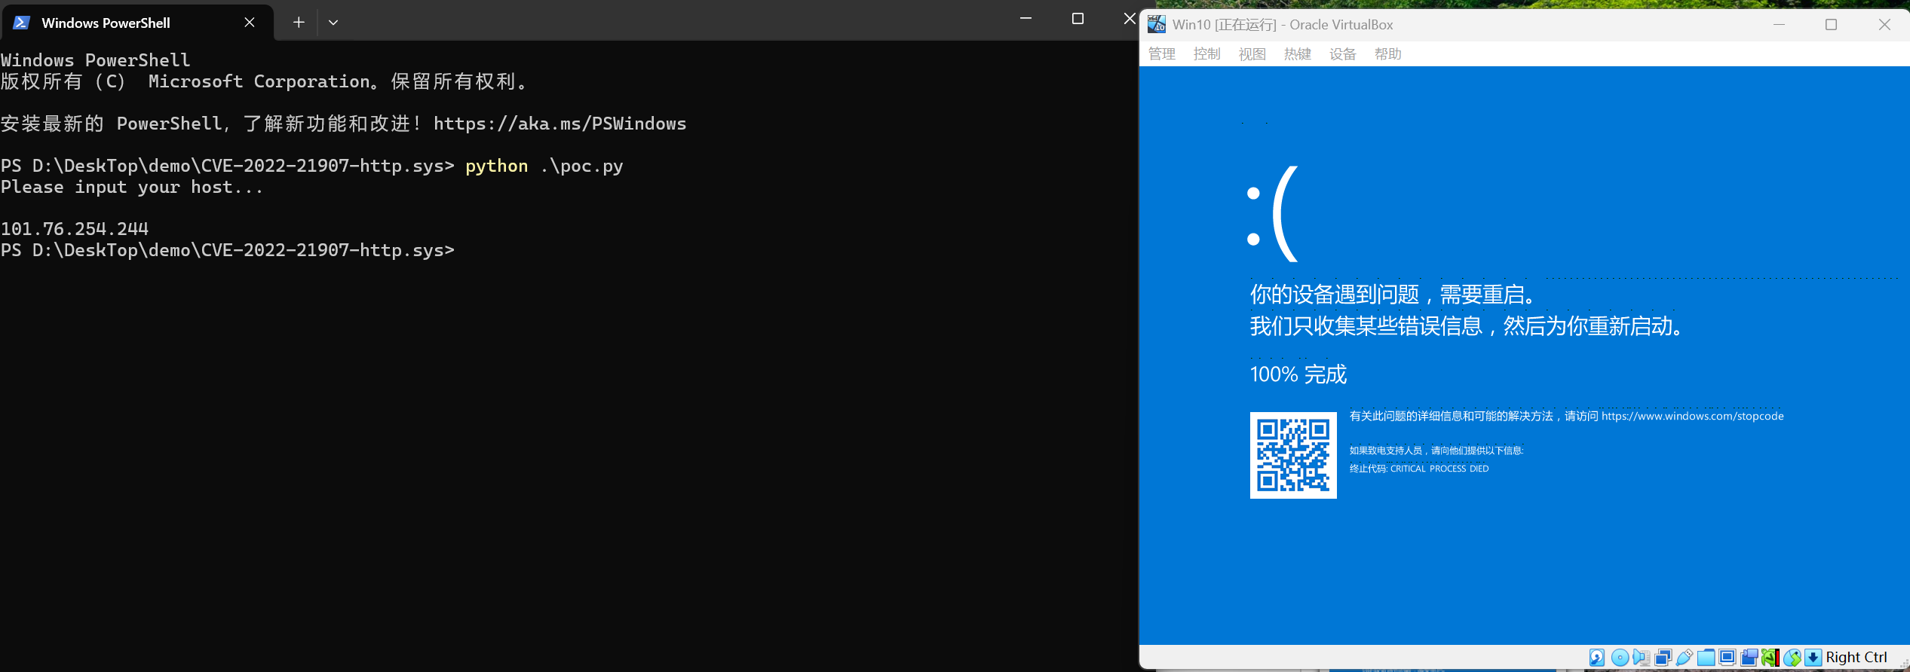Image resolution: width=1910 pixels, height=672 pixels.
Task: Click the python .\poc.py command text
Action: (x=544, y=166)
